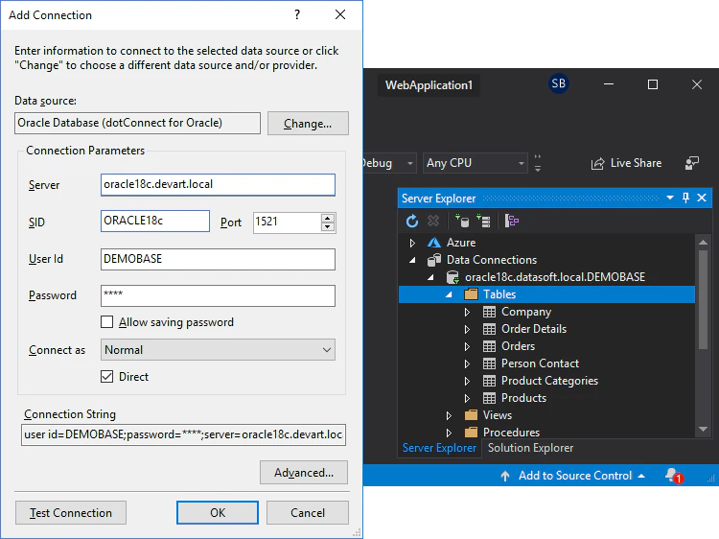Click the Product Categories table icon
Screen dimensions: 719x539
[x=489, y=381]
